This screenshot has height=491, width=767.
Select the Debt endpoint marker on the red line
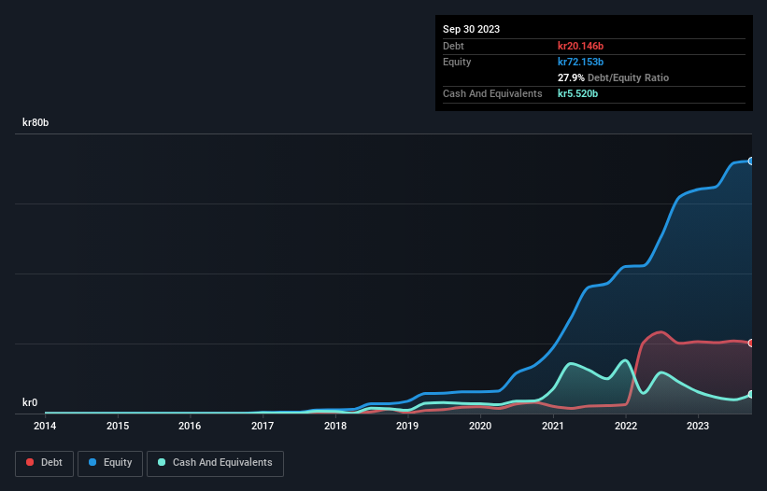[x=751, y=343]
